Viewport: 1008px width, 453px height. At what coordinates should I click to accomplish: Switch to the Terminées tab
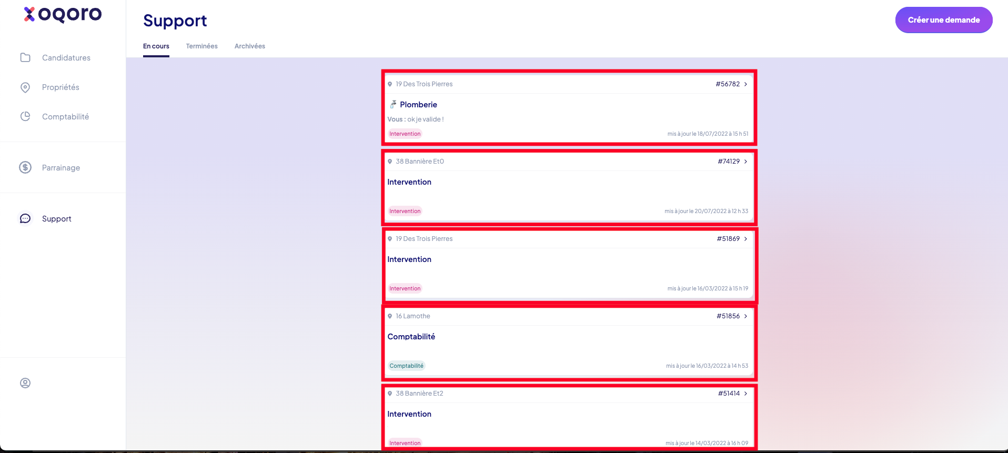coord(201,46)
